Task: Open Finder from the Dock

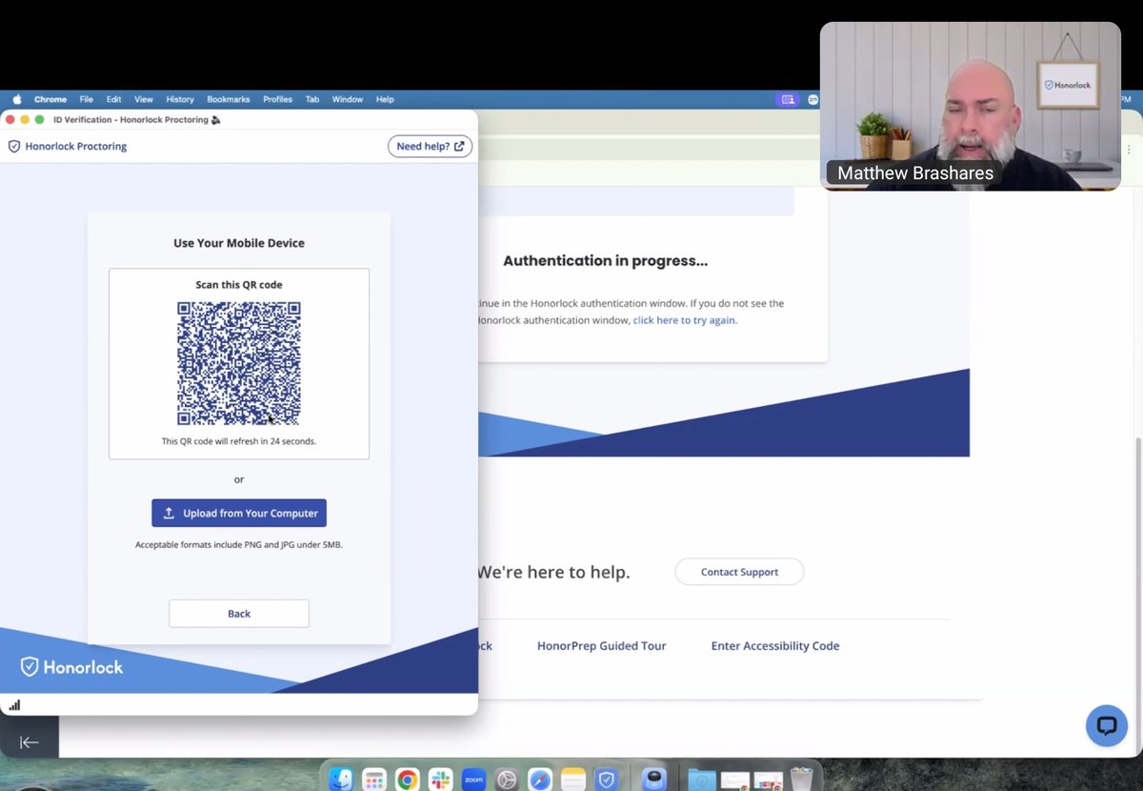Action: pyautogui.click(x=341, y=780)
